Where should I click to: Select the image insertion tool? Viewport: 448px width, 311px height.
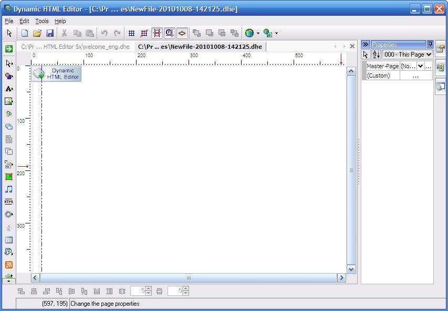click(x=8, y=101)
